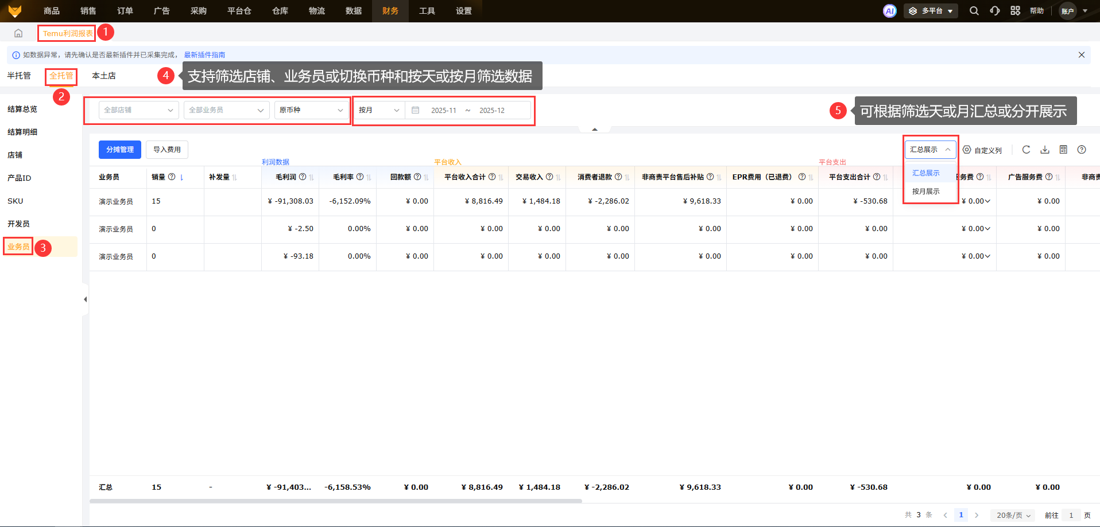Click the customer service headset icon
Screen dimensions: 1100x527
click(x=994, y=11)
